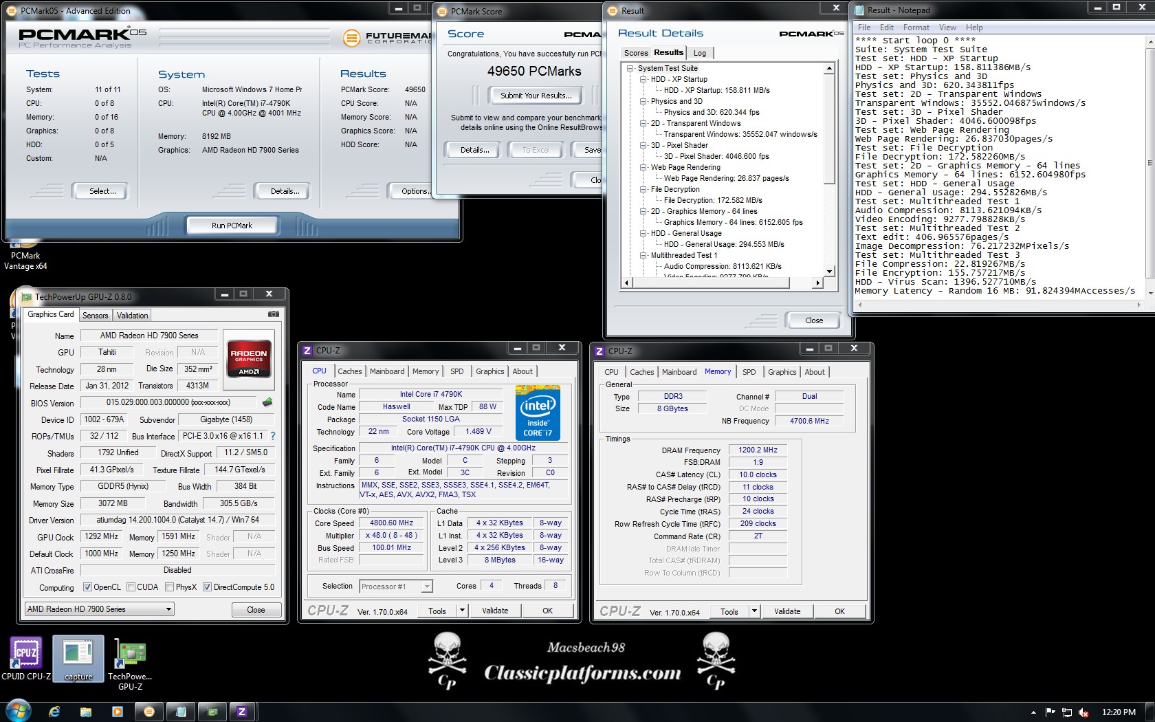Click the DRAM Frequency value 1200.2 MHz

(x=758, y=450)
